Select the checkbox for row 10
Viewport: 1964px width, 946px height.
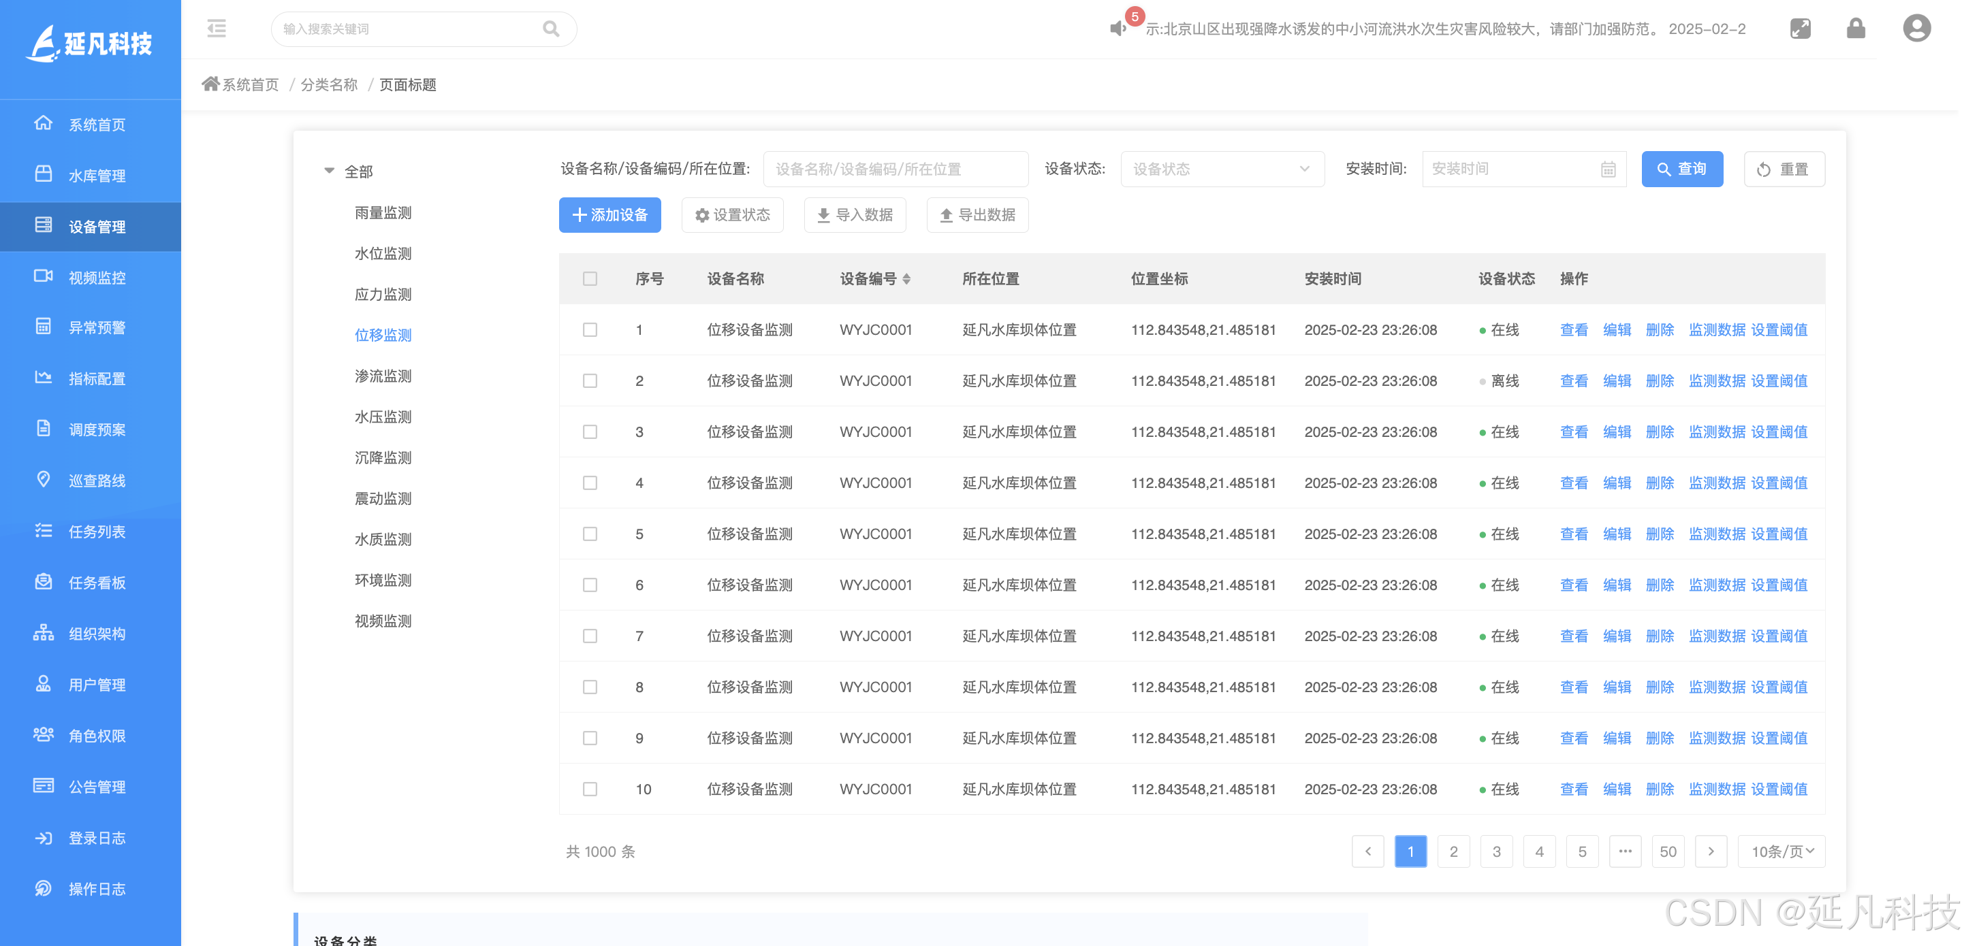[x=590, y=789]
